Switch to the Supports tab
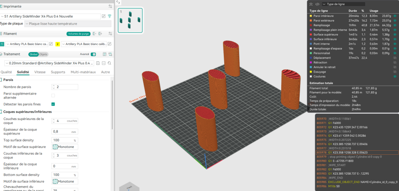This screenshot has width=399, height=191. 58,72
